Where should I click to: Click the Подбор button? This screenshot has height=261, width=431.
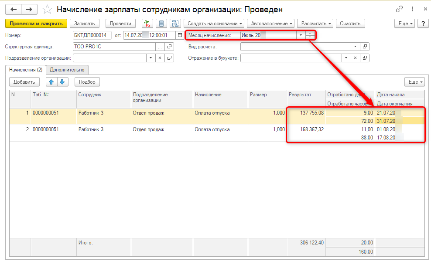coord(87,81)
